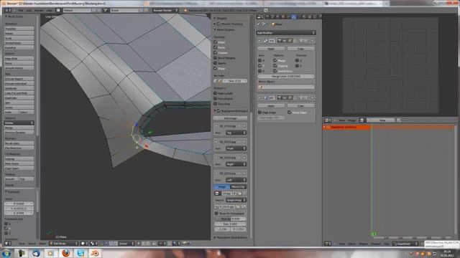
Task: Click the Edge Slide button
Action: pyautogui.click(x=19, y=59)
